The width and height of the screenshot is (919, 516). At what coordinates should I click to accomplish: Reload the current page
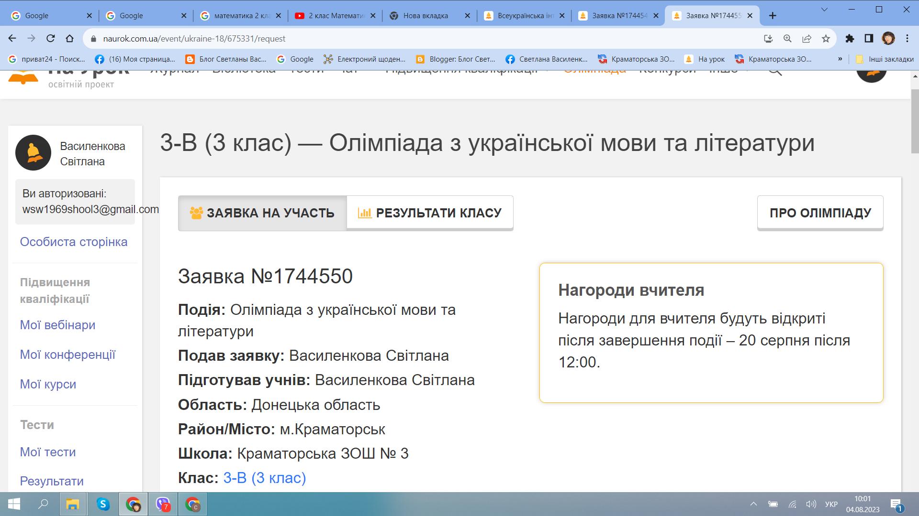(x=51, y=39)
